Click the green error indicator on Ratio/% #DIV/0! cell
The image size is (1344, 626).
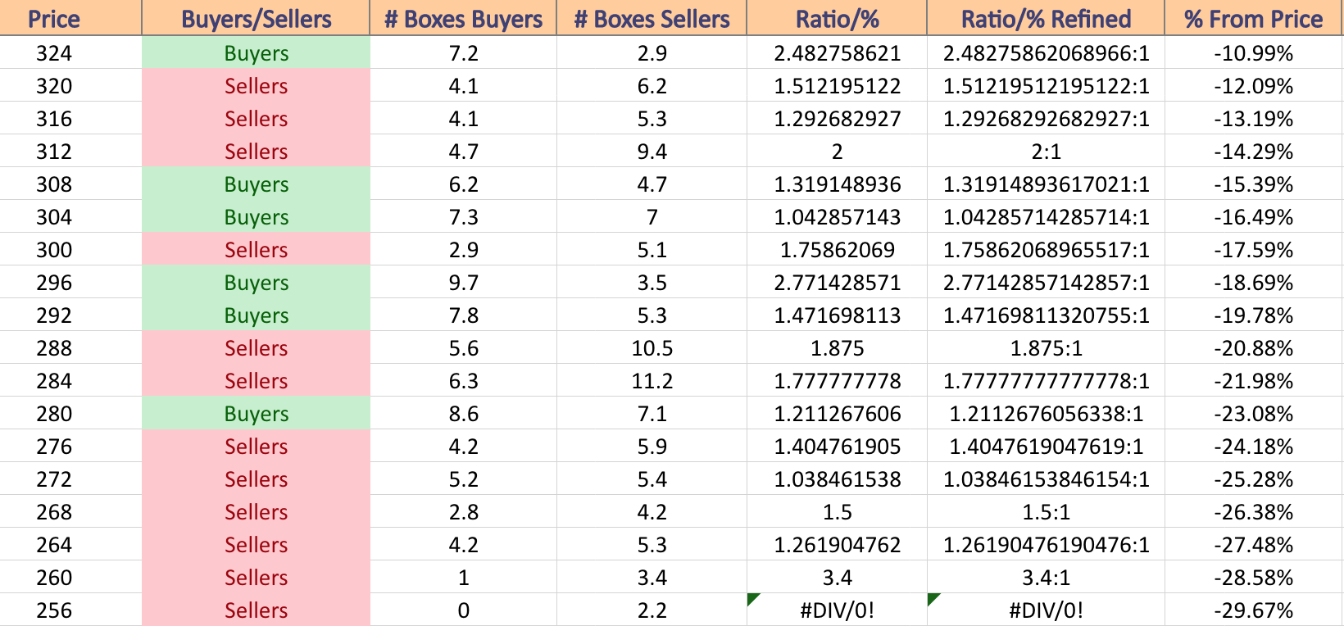pyautogui.click(x=753, y=599)
